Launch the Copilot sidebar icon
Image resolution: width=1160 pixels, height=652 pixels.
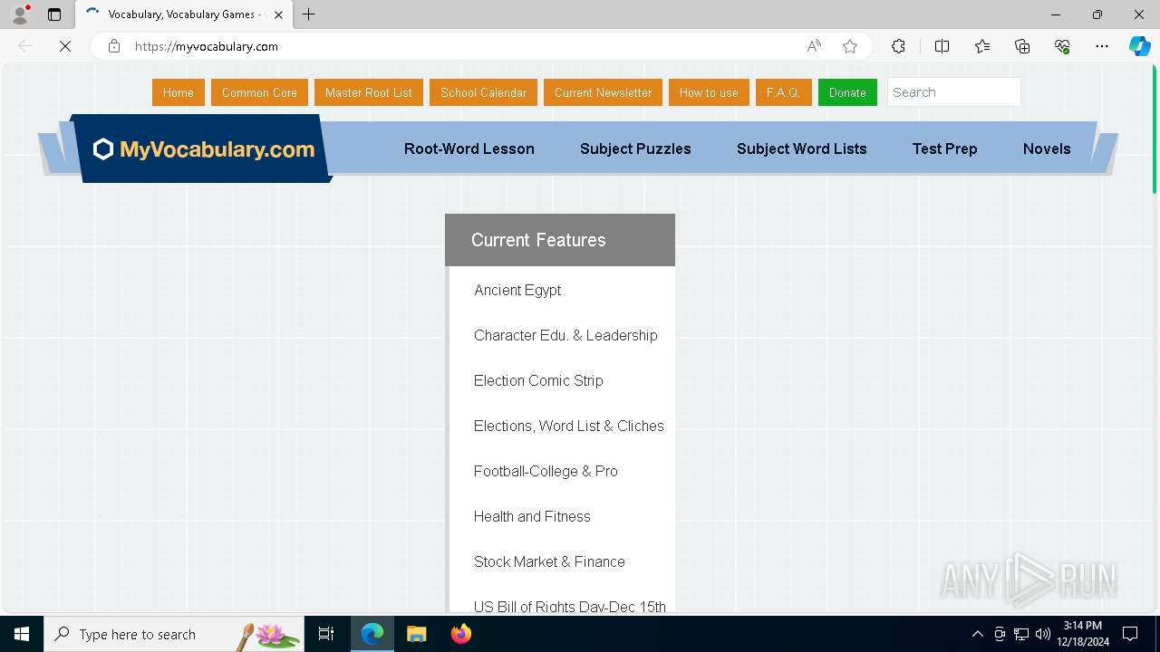1139,46
